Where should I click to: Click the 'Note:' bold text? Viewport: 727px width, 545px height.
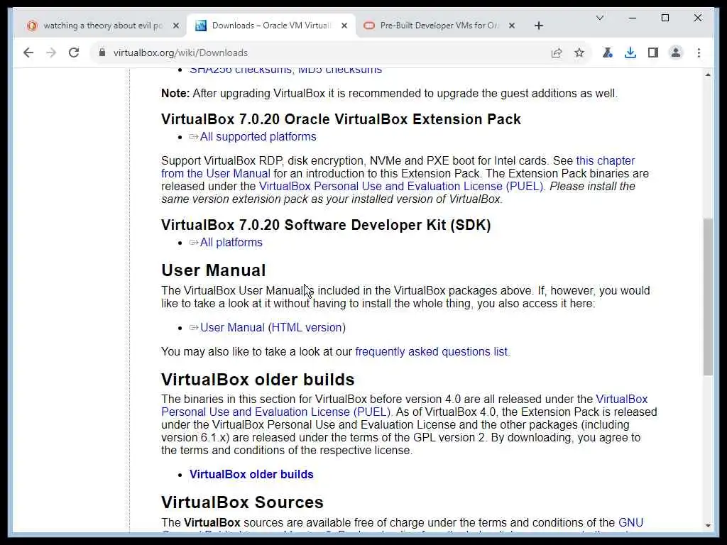pyautogui.click(x=175, y=93)
